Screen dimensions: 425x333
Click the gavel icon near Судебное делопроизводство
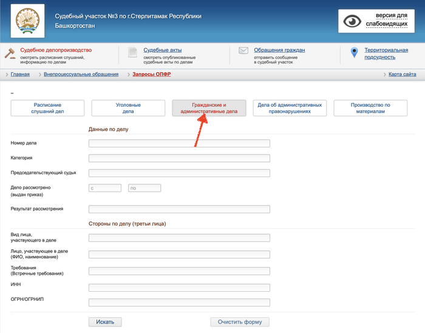point(10,53)
